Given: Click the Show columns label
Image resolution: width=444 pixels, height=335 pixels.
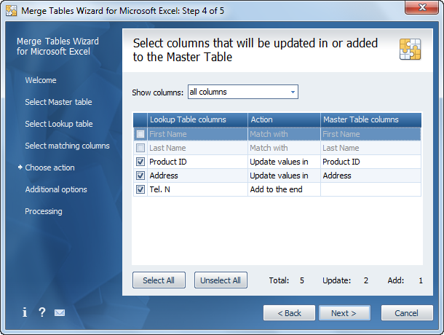Looking at the screenshot, I should [x=158, y=92].
